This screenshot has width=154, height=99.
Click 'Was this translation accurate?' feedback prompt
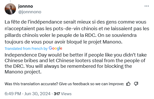click(x=31, y=84)
